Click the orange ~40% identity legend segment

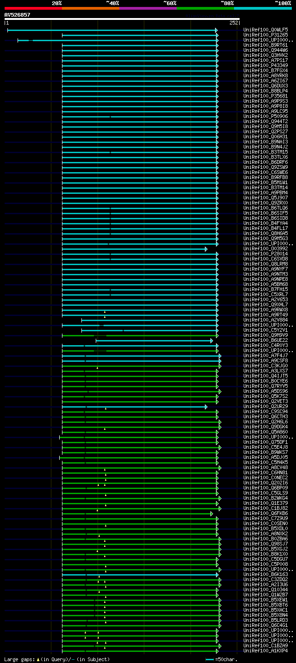coord(91,8)
